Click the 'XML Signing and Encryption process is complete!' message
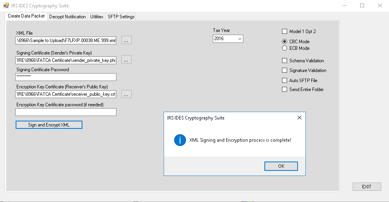The height and width of the screenshot is (202, 389). pos(240,140)
